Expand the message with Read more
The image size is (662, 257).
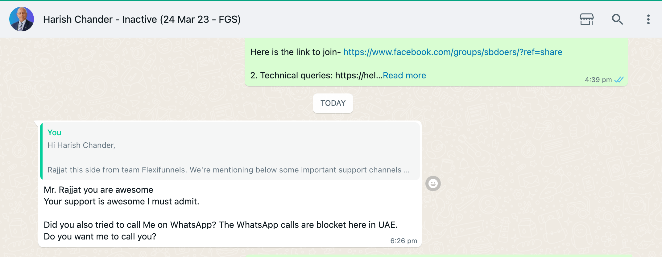[x=404, y=76]
